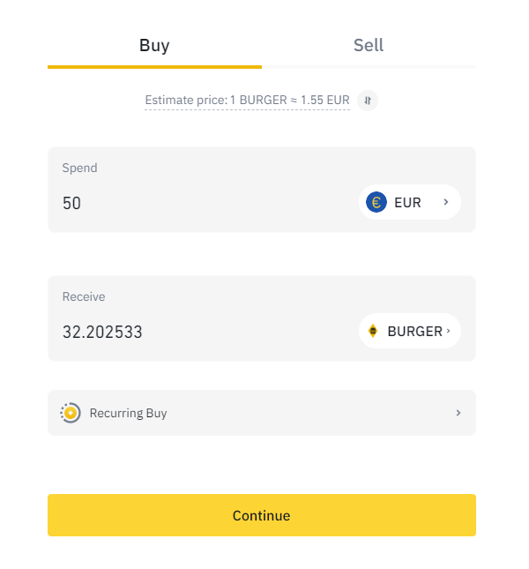
Task: Click the Estimate price dashed text
Action: tap(247, 101)
